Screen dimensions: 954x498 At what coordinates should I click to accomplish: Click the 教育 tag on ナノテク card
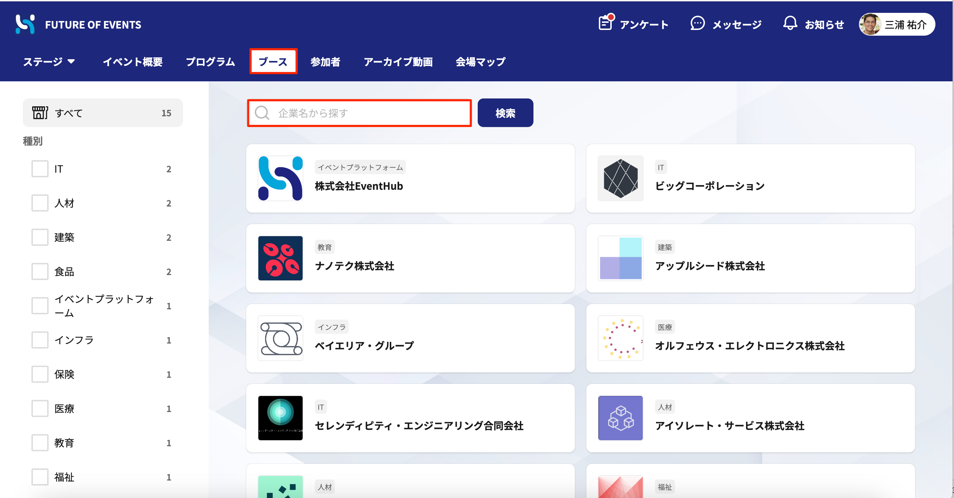coord(324,247)
